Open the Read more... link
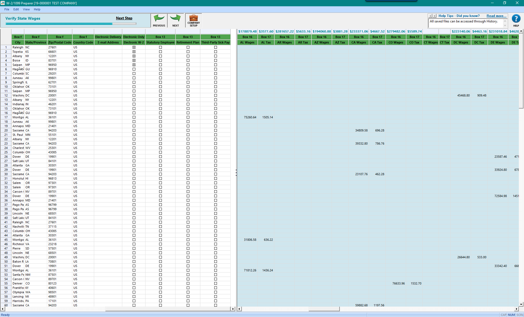Image resolution: width=524 pixels, height=317 pixels. coord(496,16)
